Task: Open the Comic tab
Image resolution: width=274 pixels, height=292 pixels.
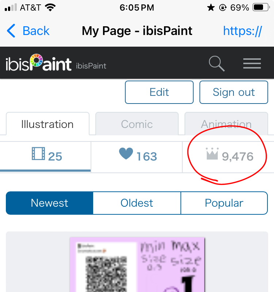Action: 137,124
